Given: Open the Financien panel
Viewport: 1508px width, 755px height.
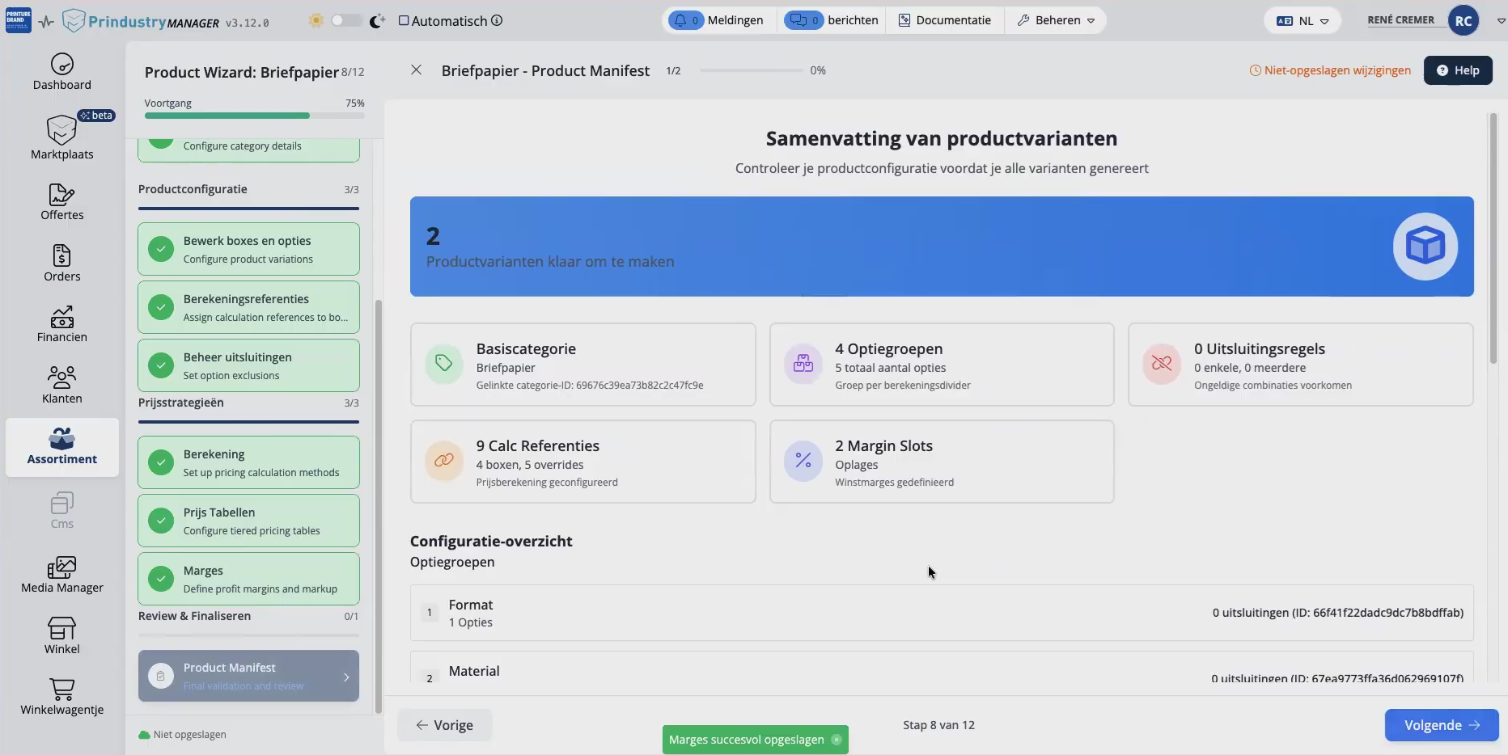Looking at the screenshot, I should (x=61, y=323).
